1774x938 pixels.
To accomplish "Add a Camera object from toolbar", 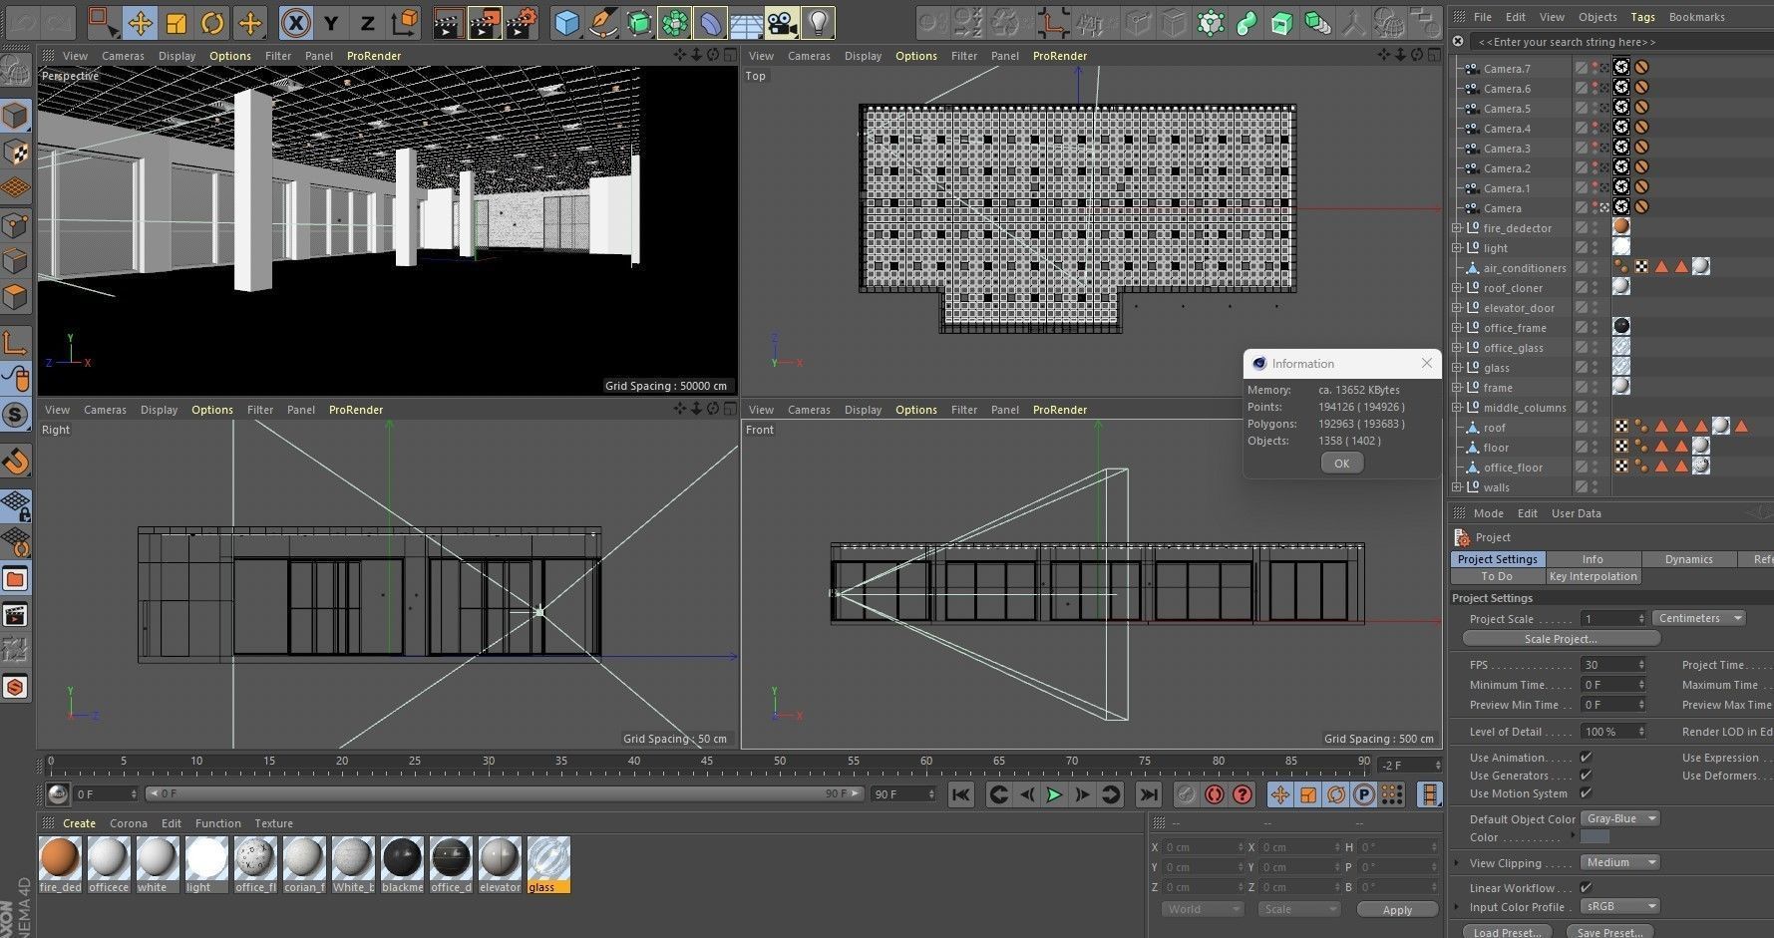I will [x=782, y=22].
